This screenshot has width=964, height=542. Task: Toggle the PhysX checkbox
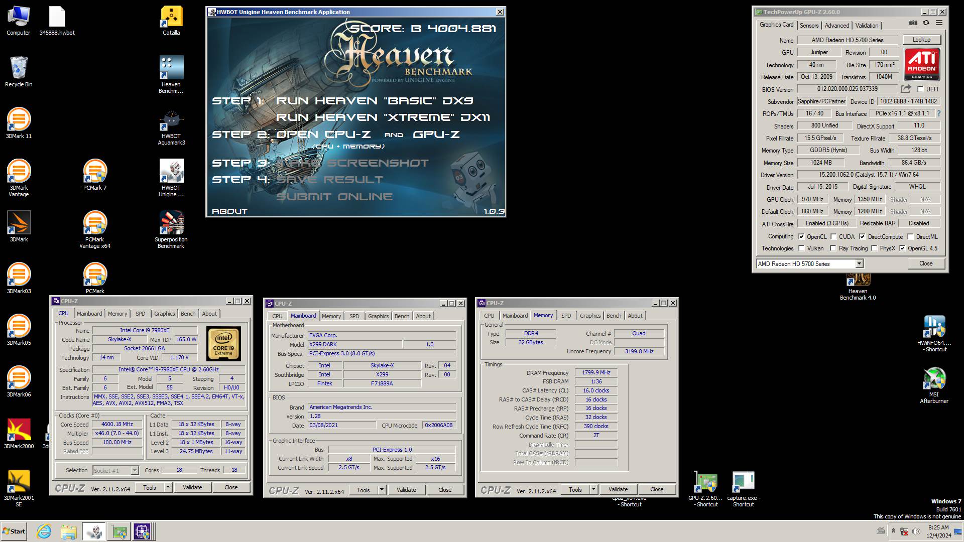(x=874, y=248)
